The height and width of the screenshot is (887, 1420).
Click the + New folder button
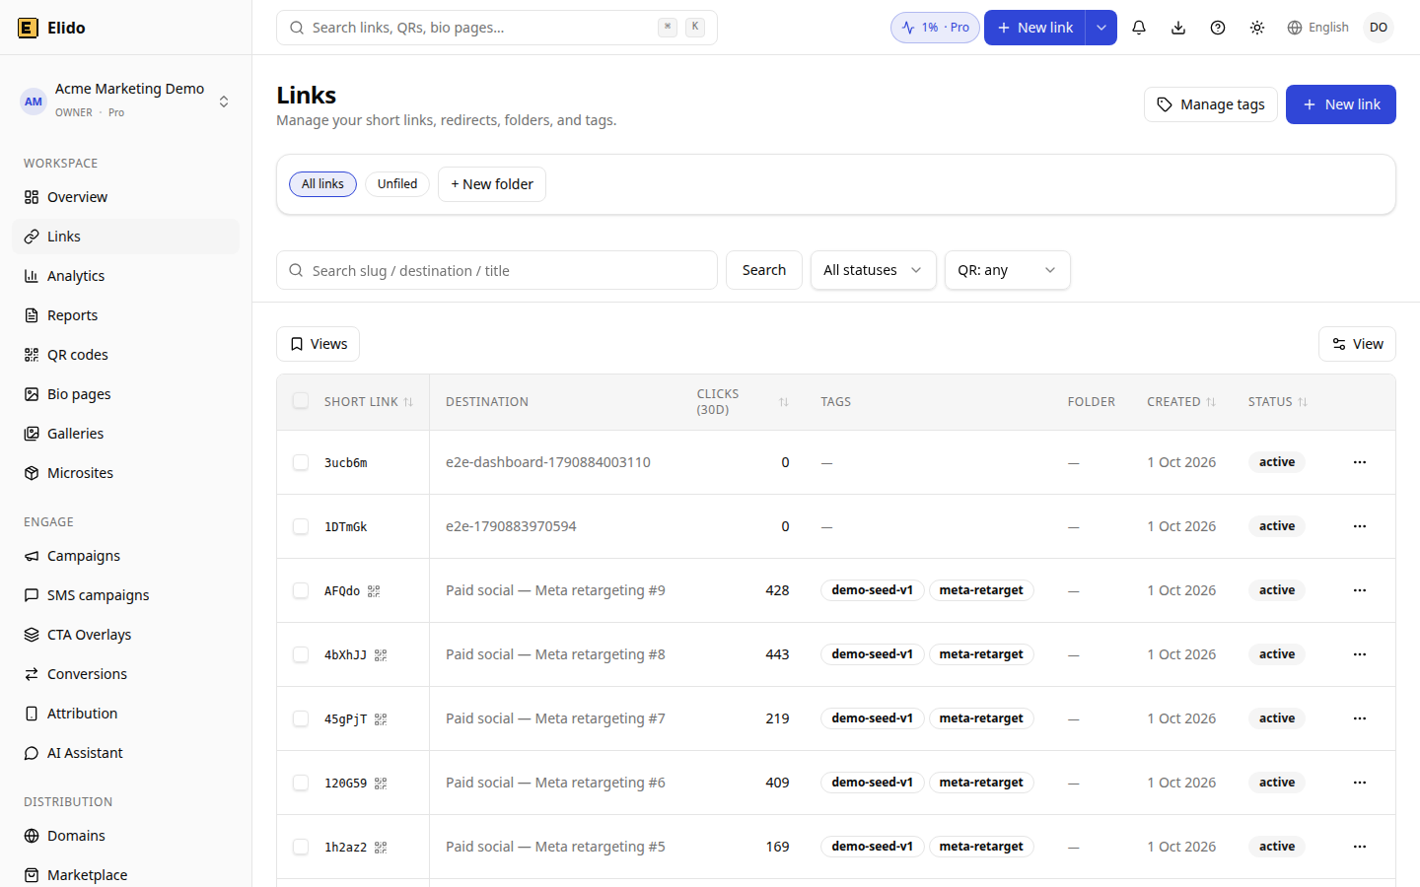tap(492, 184)
